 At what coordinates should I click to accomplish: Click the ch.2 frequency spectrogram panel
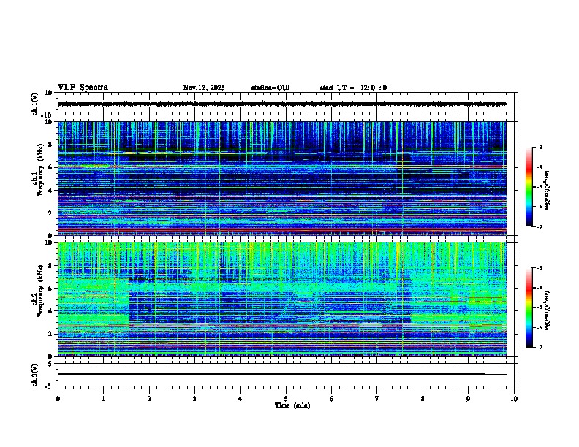pos(285,299)
